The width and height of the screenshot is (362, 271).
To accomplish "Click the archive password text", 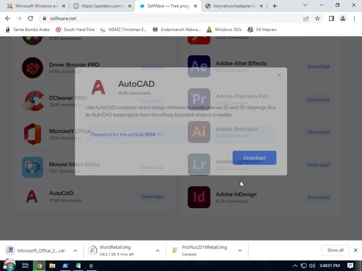I will 123,134.
